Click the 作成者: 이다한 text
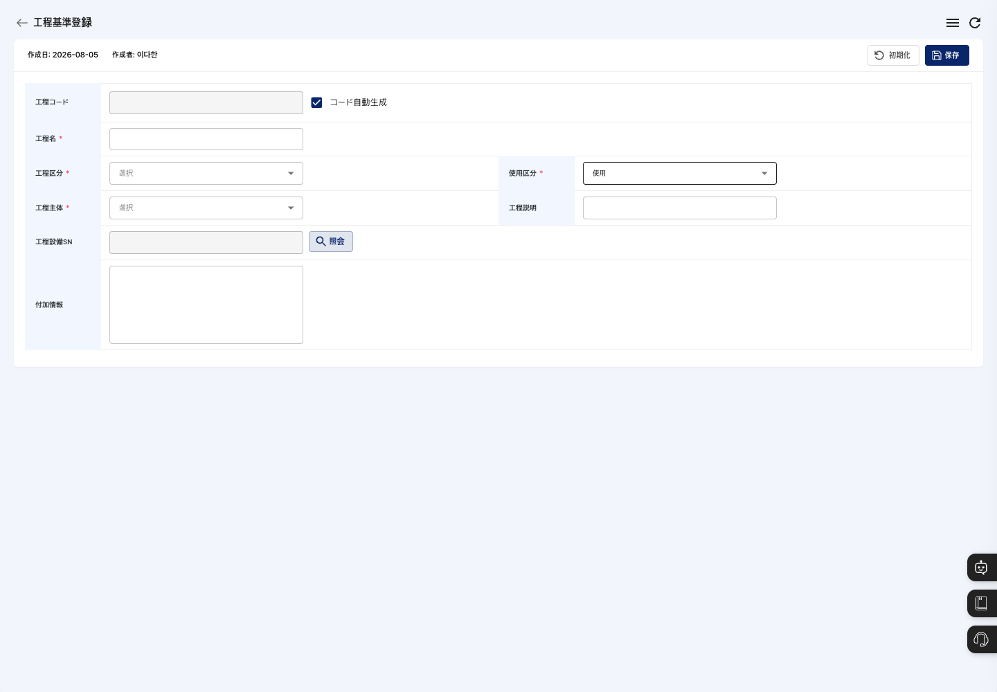Viewport: 997px width, 692px height. pyautogui.click(x=135, y=55)
